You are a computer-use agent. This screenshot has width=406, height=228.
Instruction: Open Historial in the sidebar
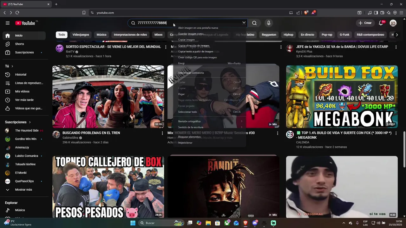[24, 74]
